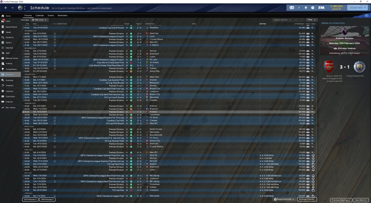Image resolution: width=371 pixels, height=203 pixels.
Task: Select the Arsenal 10/2/2024 fixture row
Action: click(x=169, y=112)
